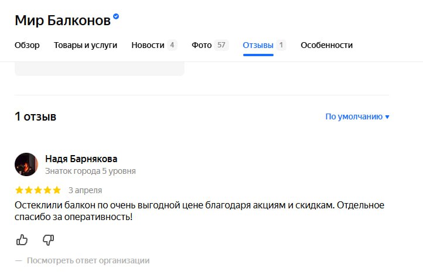Viewport: 423px width, 278px height.
Task: Click the blue verified badge beside Мир Балконов
Action: [x=116, y=16]
